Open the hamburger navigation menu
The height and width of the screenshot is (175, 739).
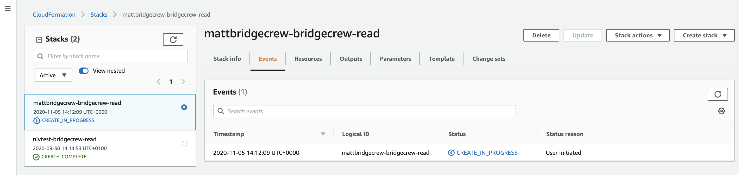coord(8,8)
